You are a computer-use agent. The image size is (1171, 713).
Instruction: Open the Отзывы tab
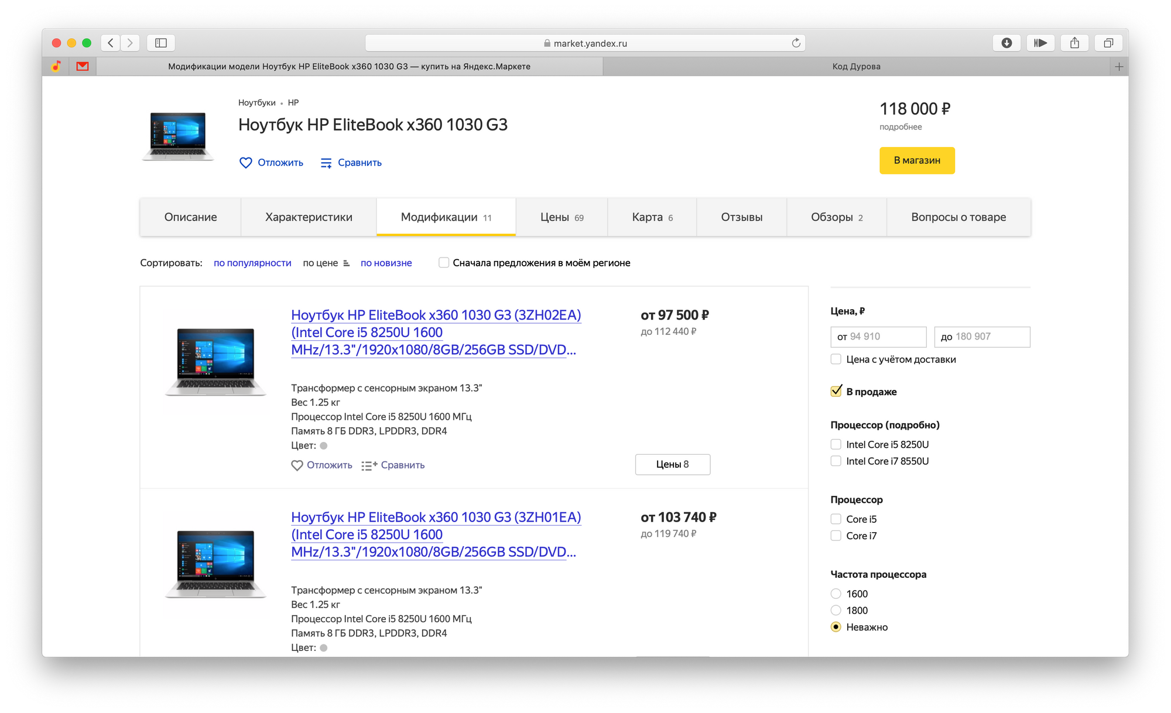pyautogui.click(x=742, y=217)
